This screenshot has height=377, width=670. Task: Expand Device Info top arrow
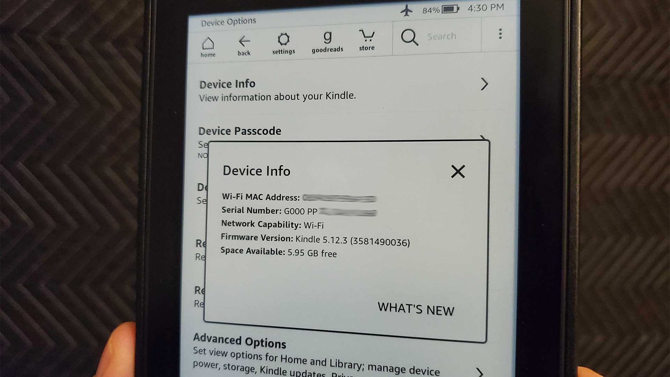[x=486, y=90]
